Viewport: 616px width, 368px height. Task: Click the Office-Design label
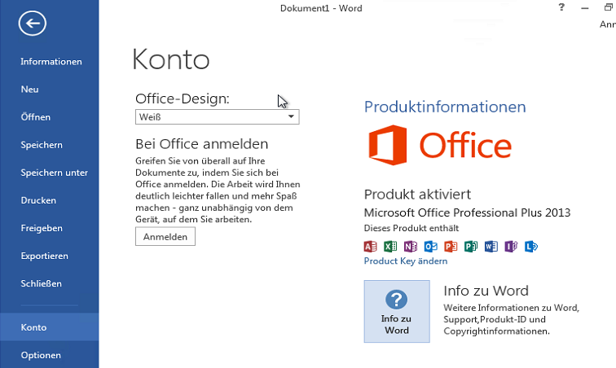pyautogui.click(x=183, y=99)
